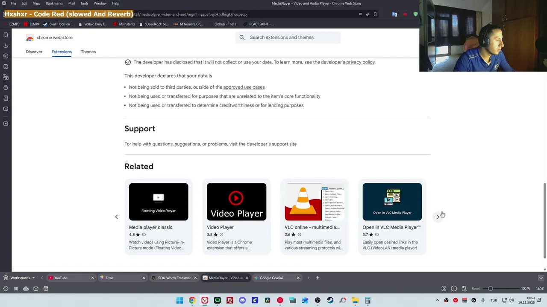The image size is (547, 307).
Task: Switch to the Discover tab
Action: (34, 52)
